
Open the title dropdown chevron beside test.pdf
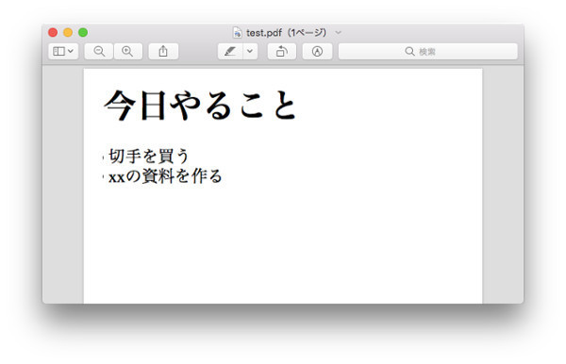click(339, 32)
